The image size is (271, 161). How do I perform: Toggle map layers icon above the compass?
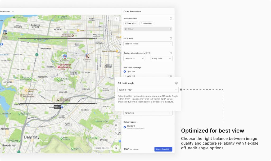pos(116,125)
